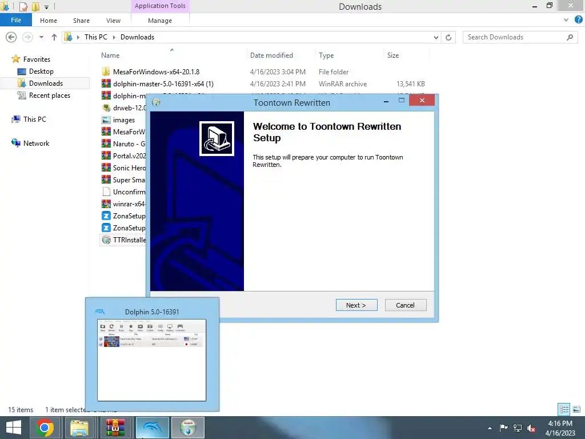Select the Unconfirmed file icon
The height and width of the screenshot is (439, 585).
point(106,192)
